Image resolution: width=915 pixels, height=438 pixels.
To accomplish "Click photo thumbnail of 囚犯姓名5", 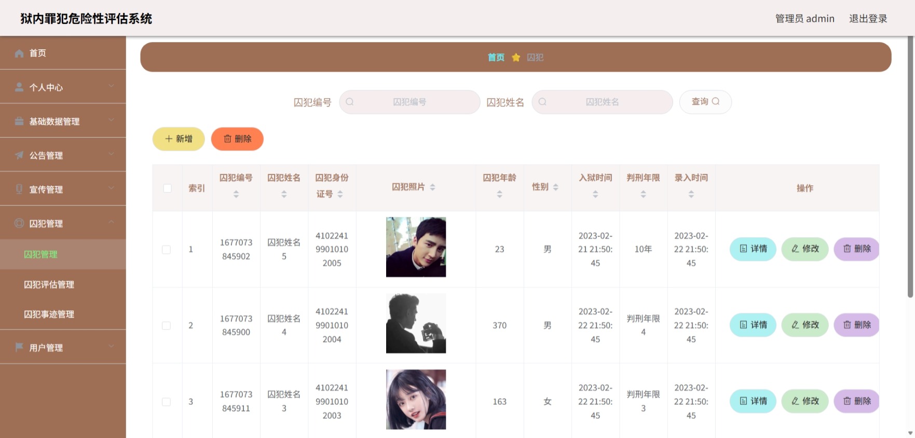I will (x=416, y=247).
